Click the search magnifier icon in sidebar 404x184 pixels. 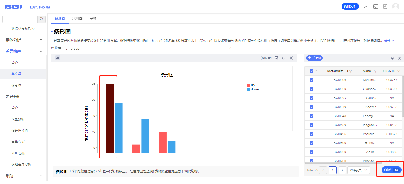pyautogui.click(x=41, y=19)
